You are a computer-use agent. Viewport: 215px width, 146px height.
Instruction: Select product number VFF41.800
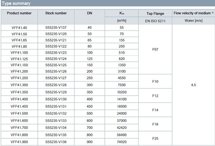(x=19, y=135)
